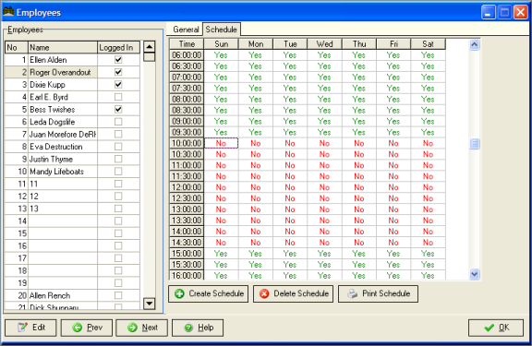Click the Sat column header
Viewport: 532px width, 346px height.
pos(428,44)
